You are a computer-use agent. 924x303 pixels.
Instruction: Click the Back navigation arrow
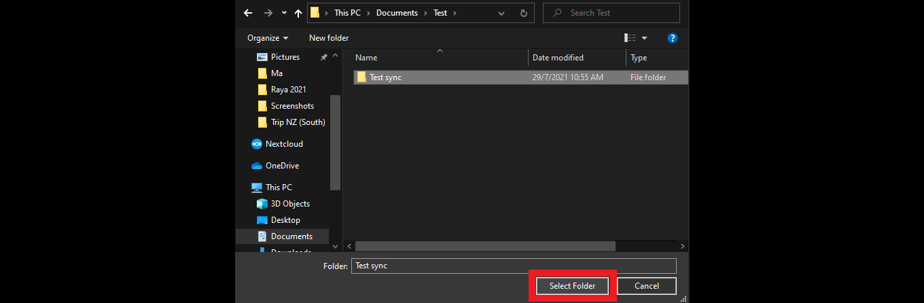pyautogui.click(x=248, y=13)
